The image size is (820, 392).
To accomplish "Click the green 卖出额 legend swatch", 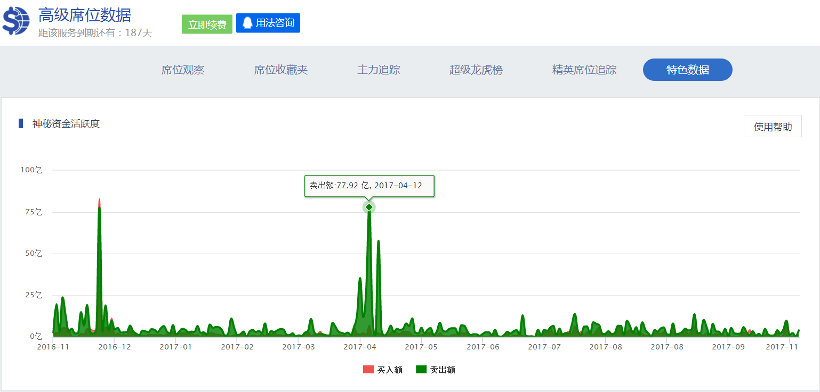I will 421,370.
